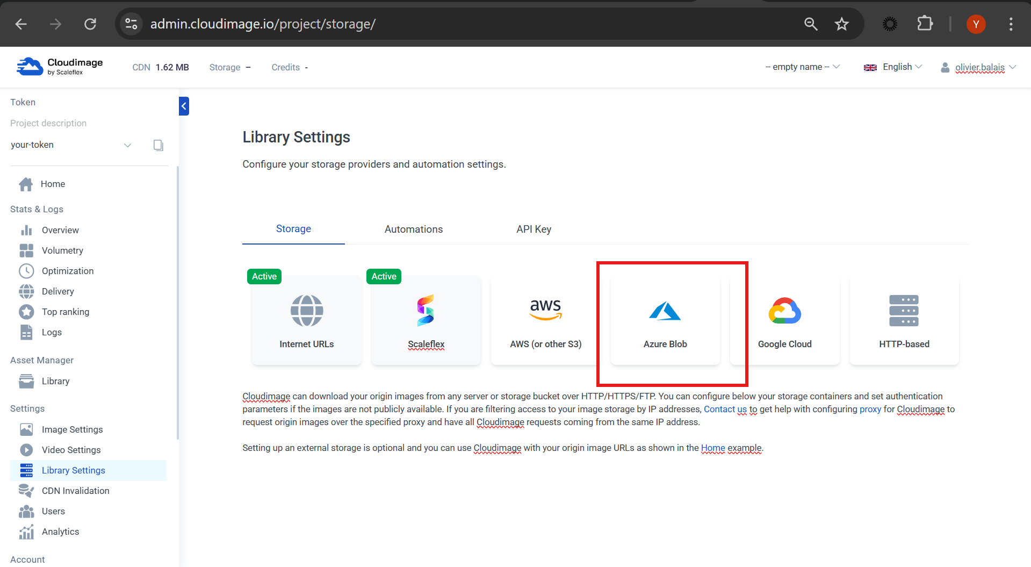
Task: Switch to the API Key tab
Action: click(x=533, y=229)
